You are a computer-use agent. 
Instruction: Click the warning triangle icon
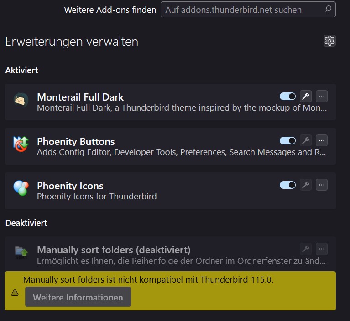[x=15, y=292]
